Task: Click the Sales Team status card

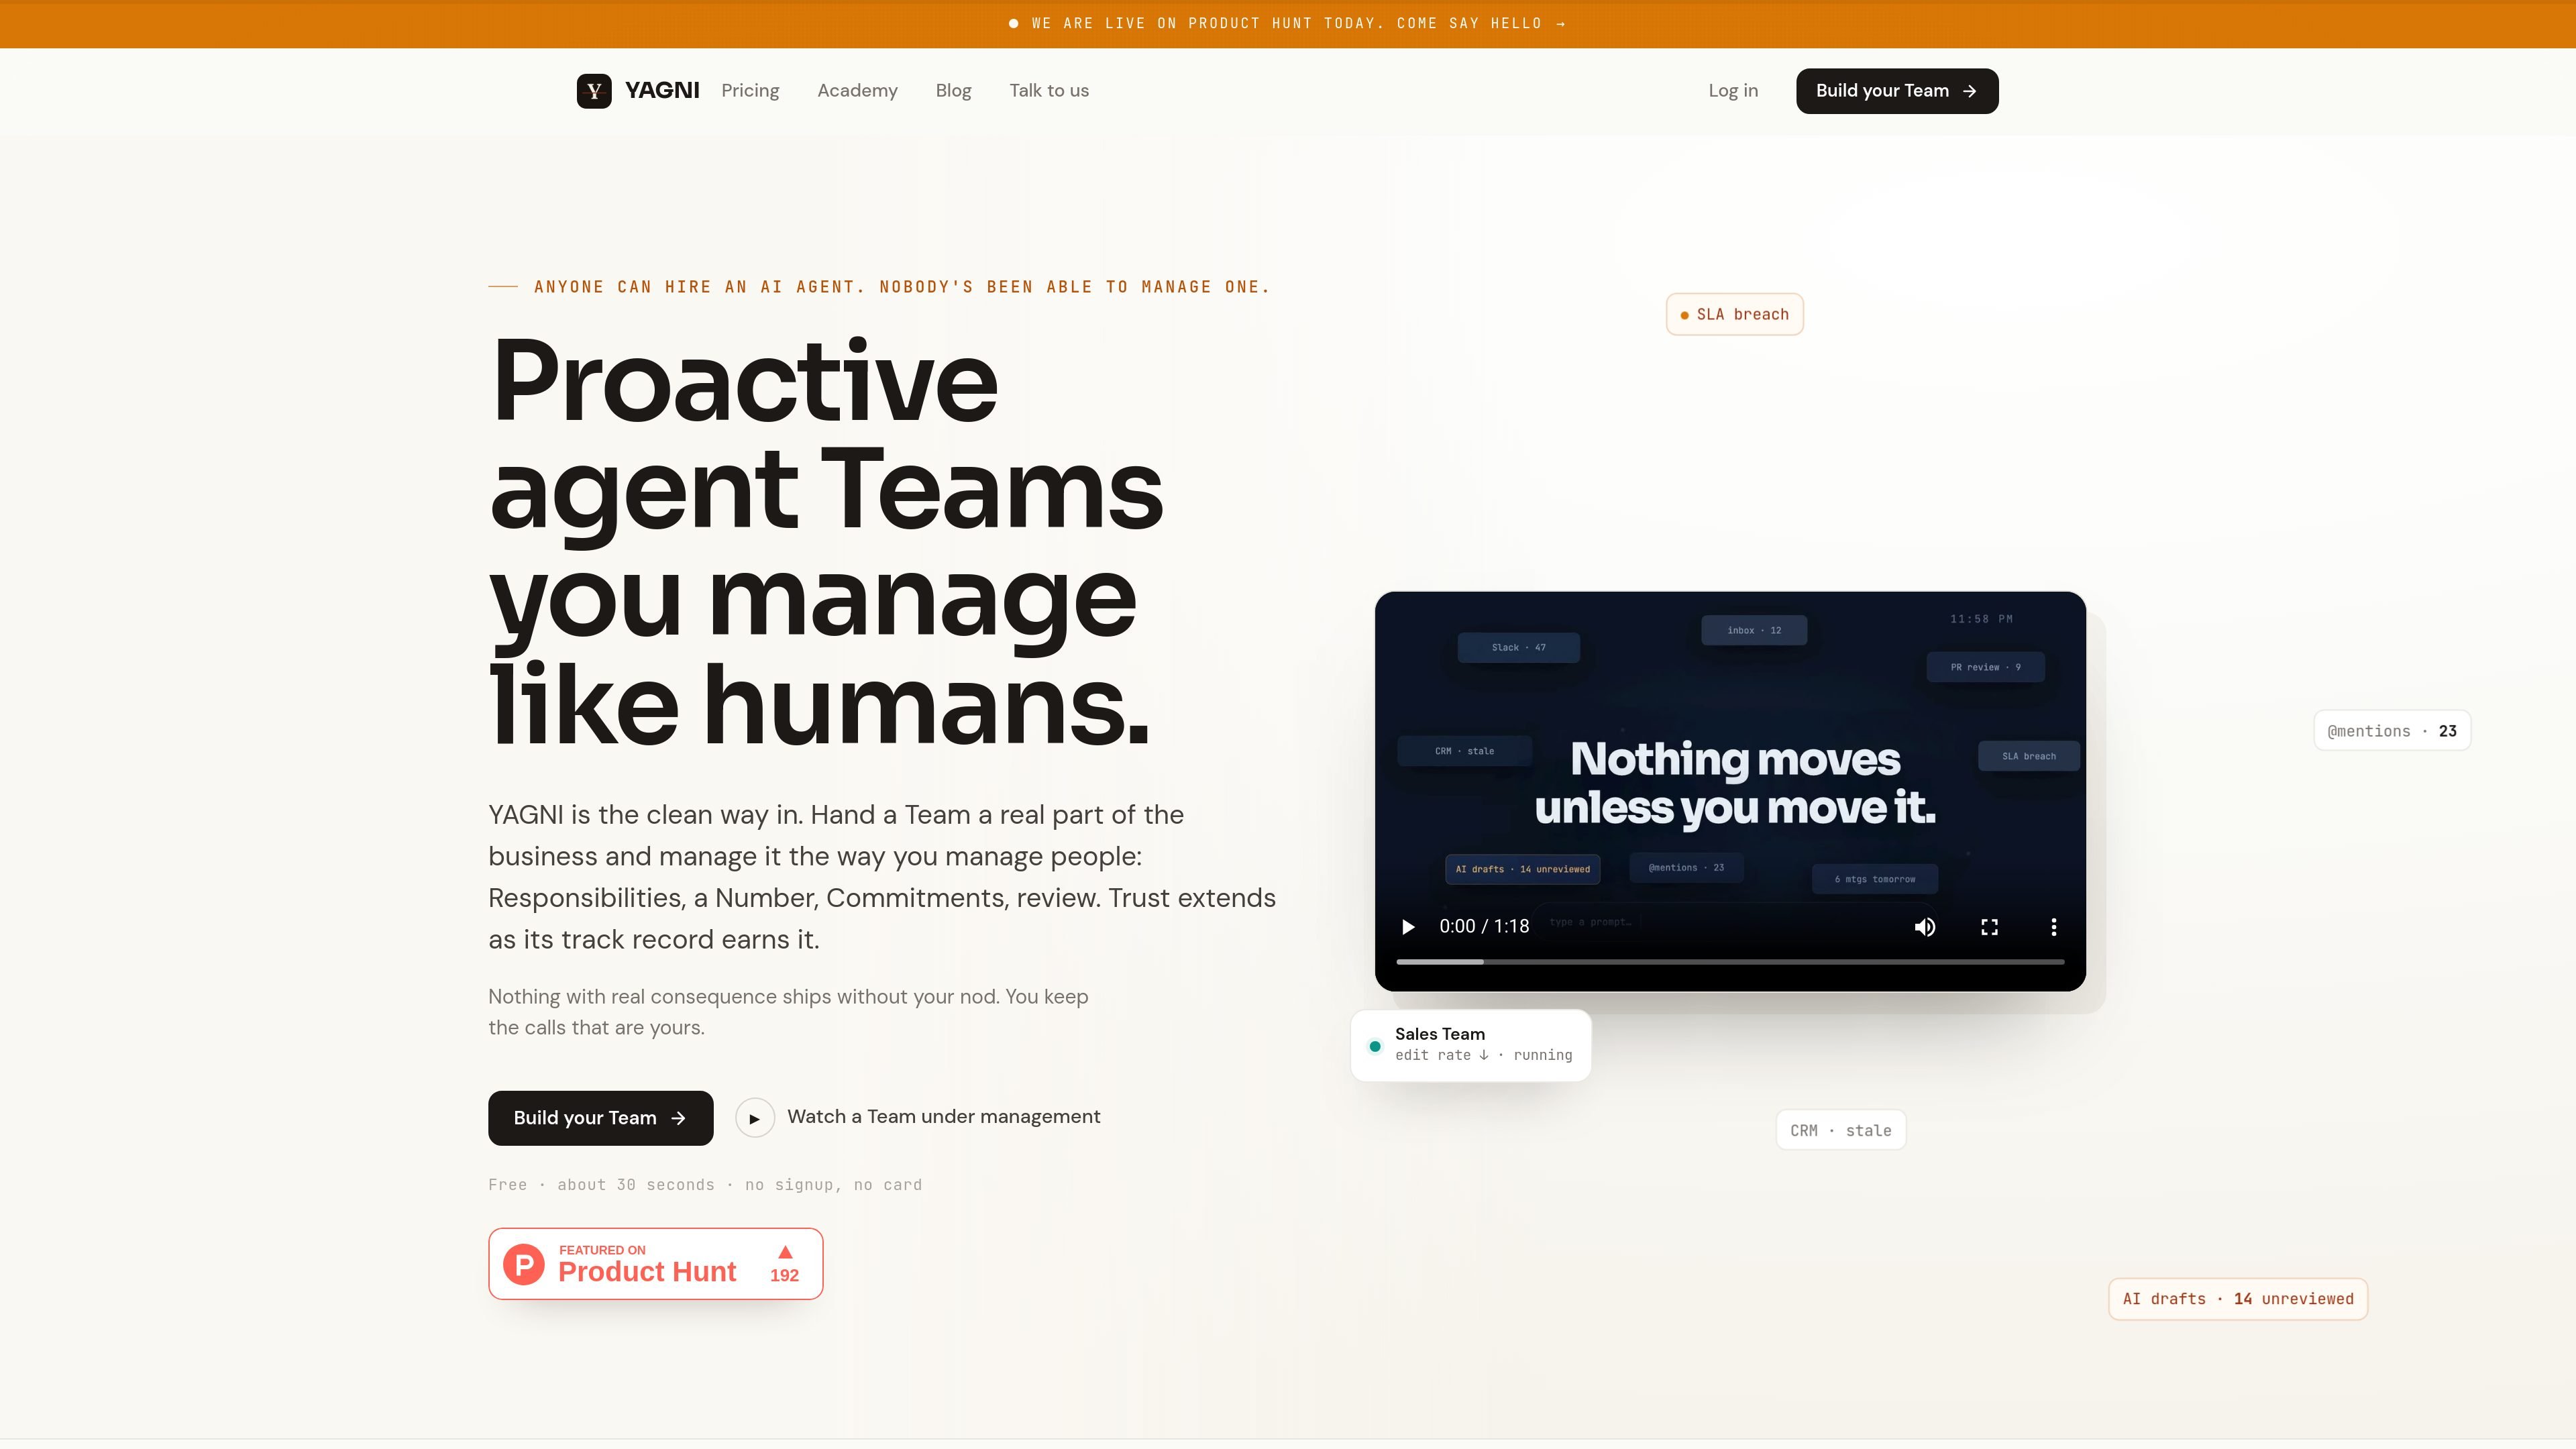Action: [1471, 1045]
